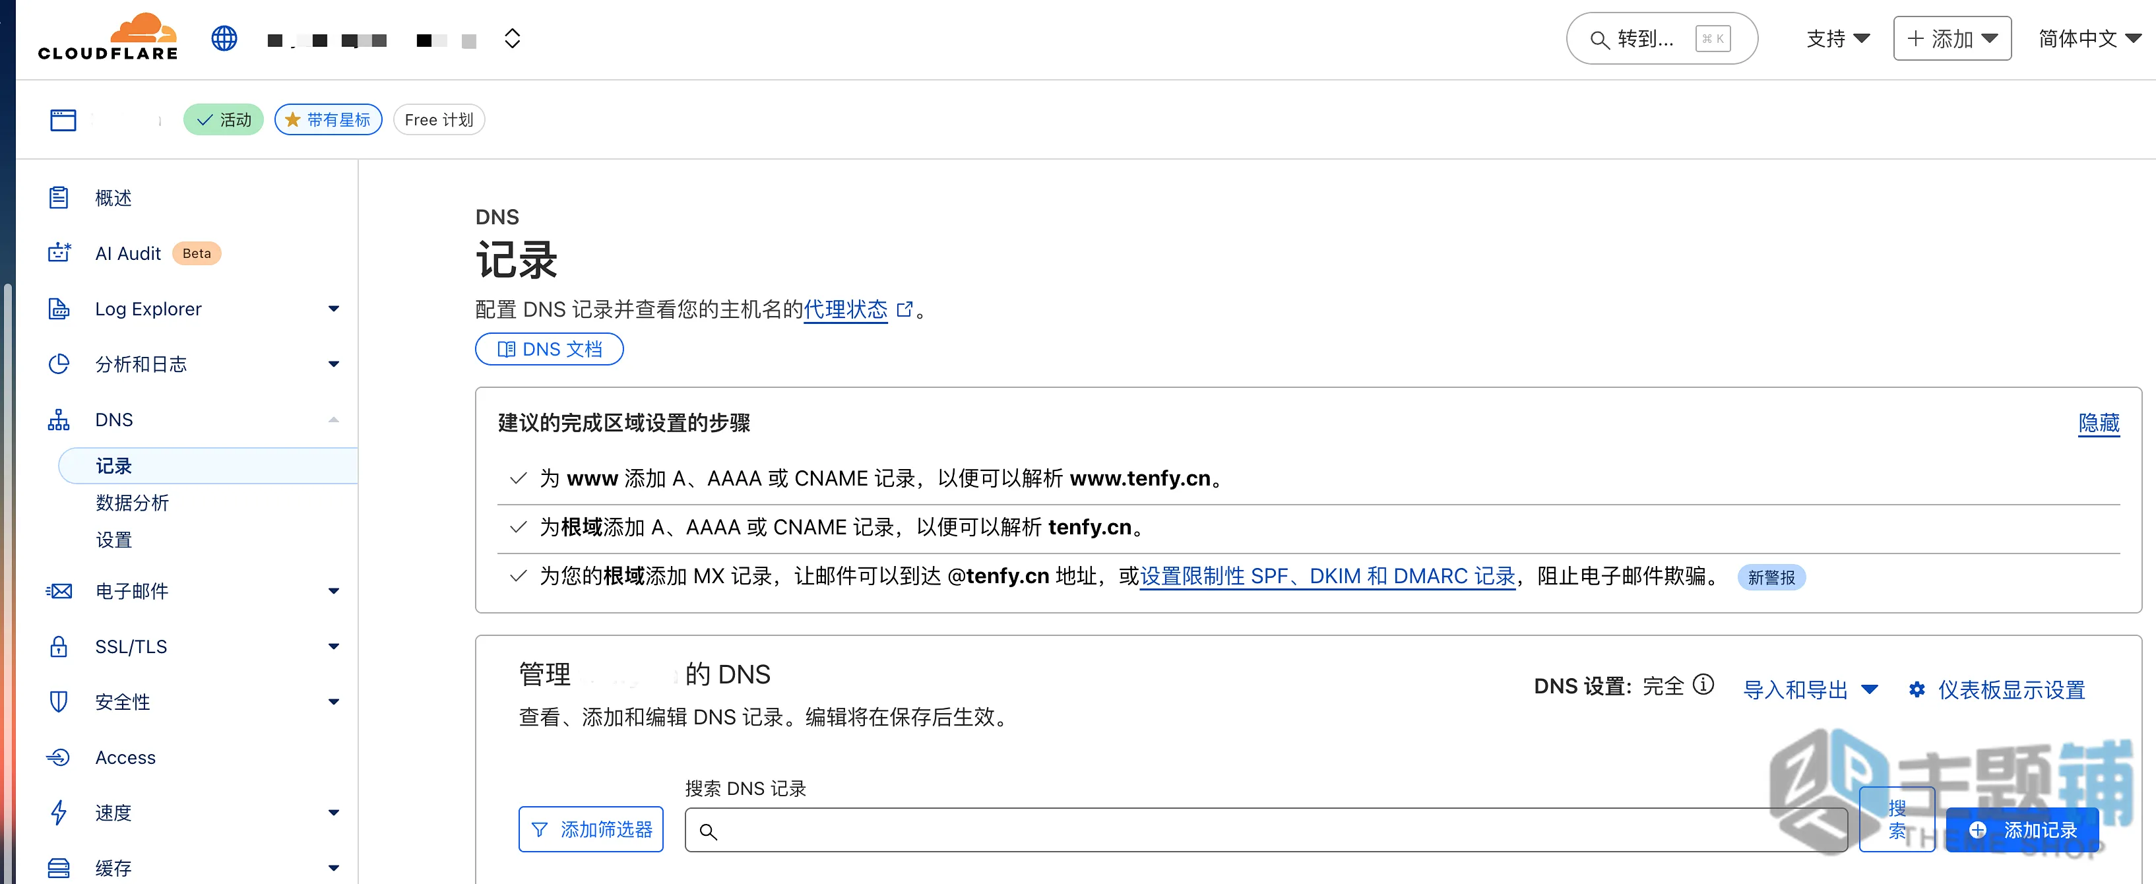Viewport: 2156px width, 884px height.
Task: Expand the 分析和日志 section arrow
Action: tap(333, 364)
